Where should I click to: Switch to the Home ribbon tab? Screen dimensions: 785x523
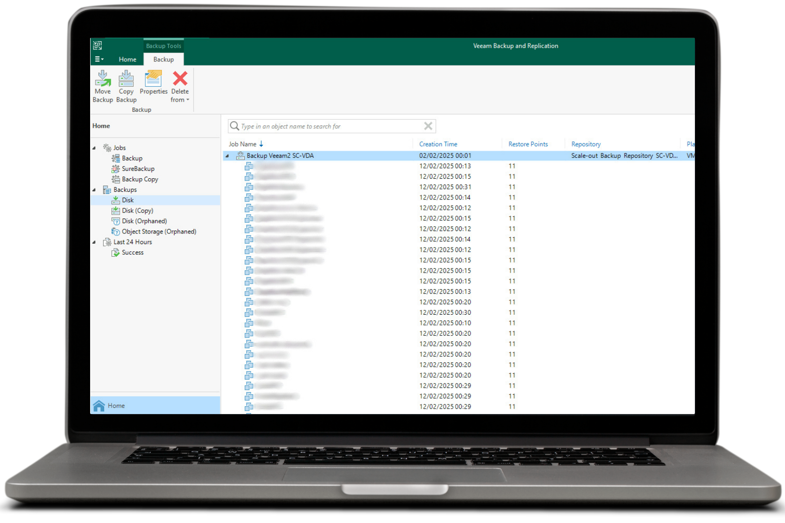point(127,59)
